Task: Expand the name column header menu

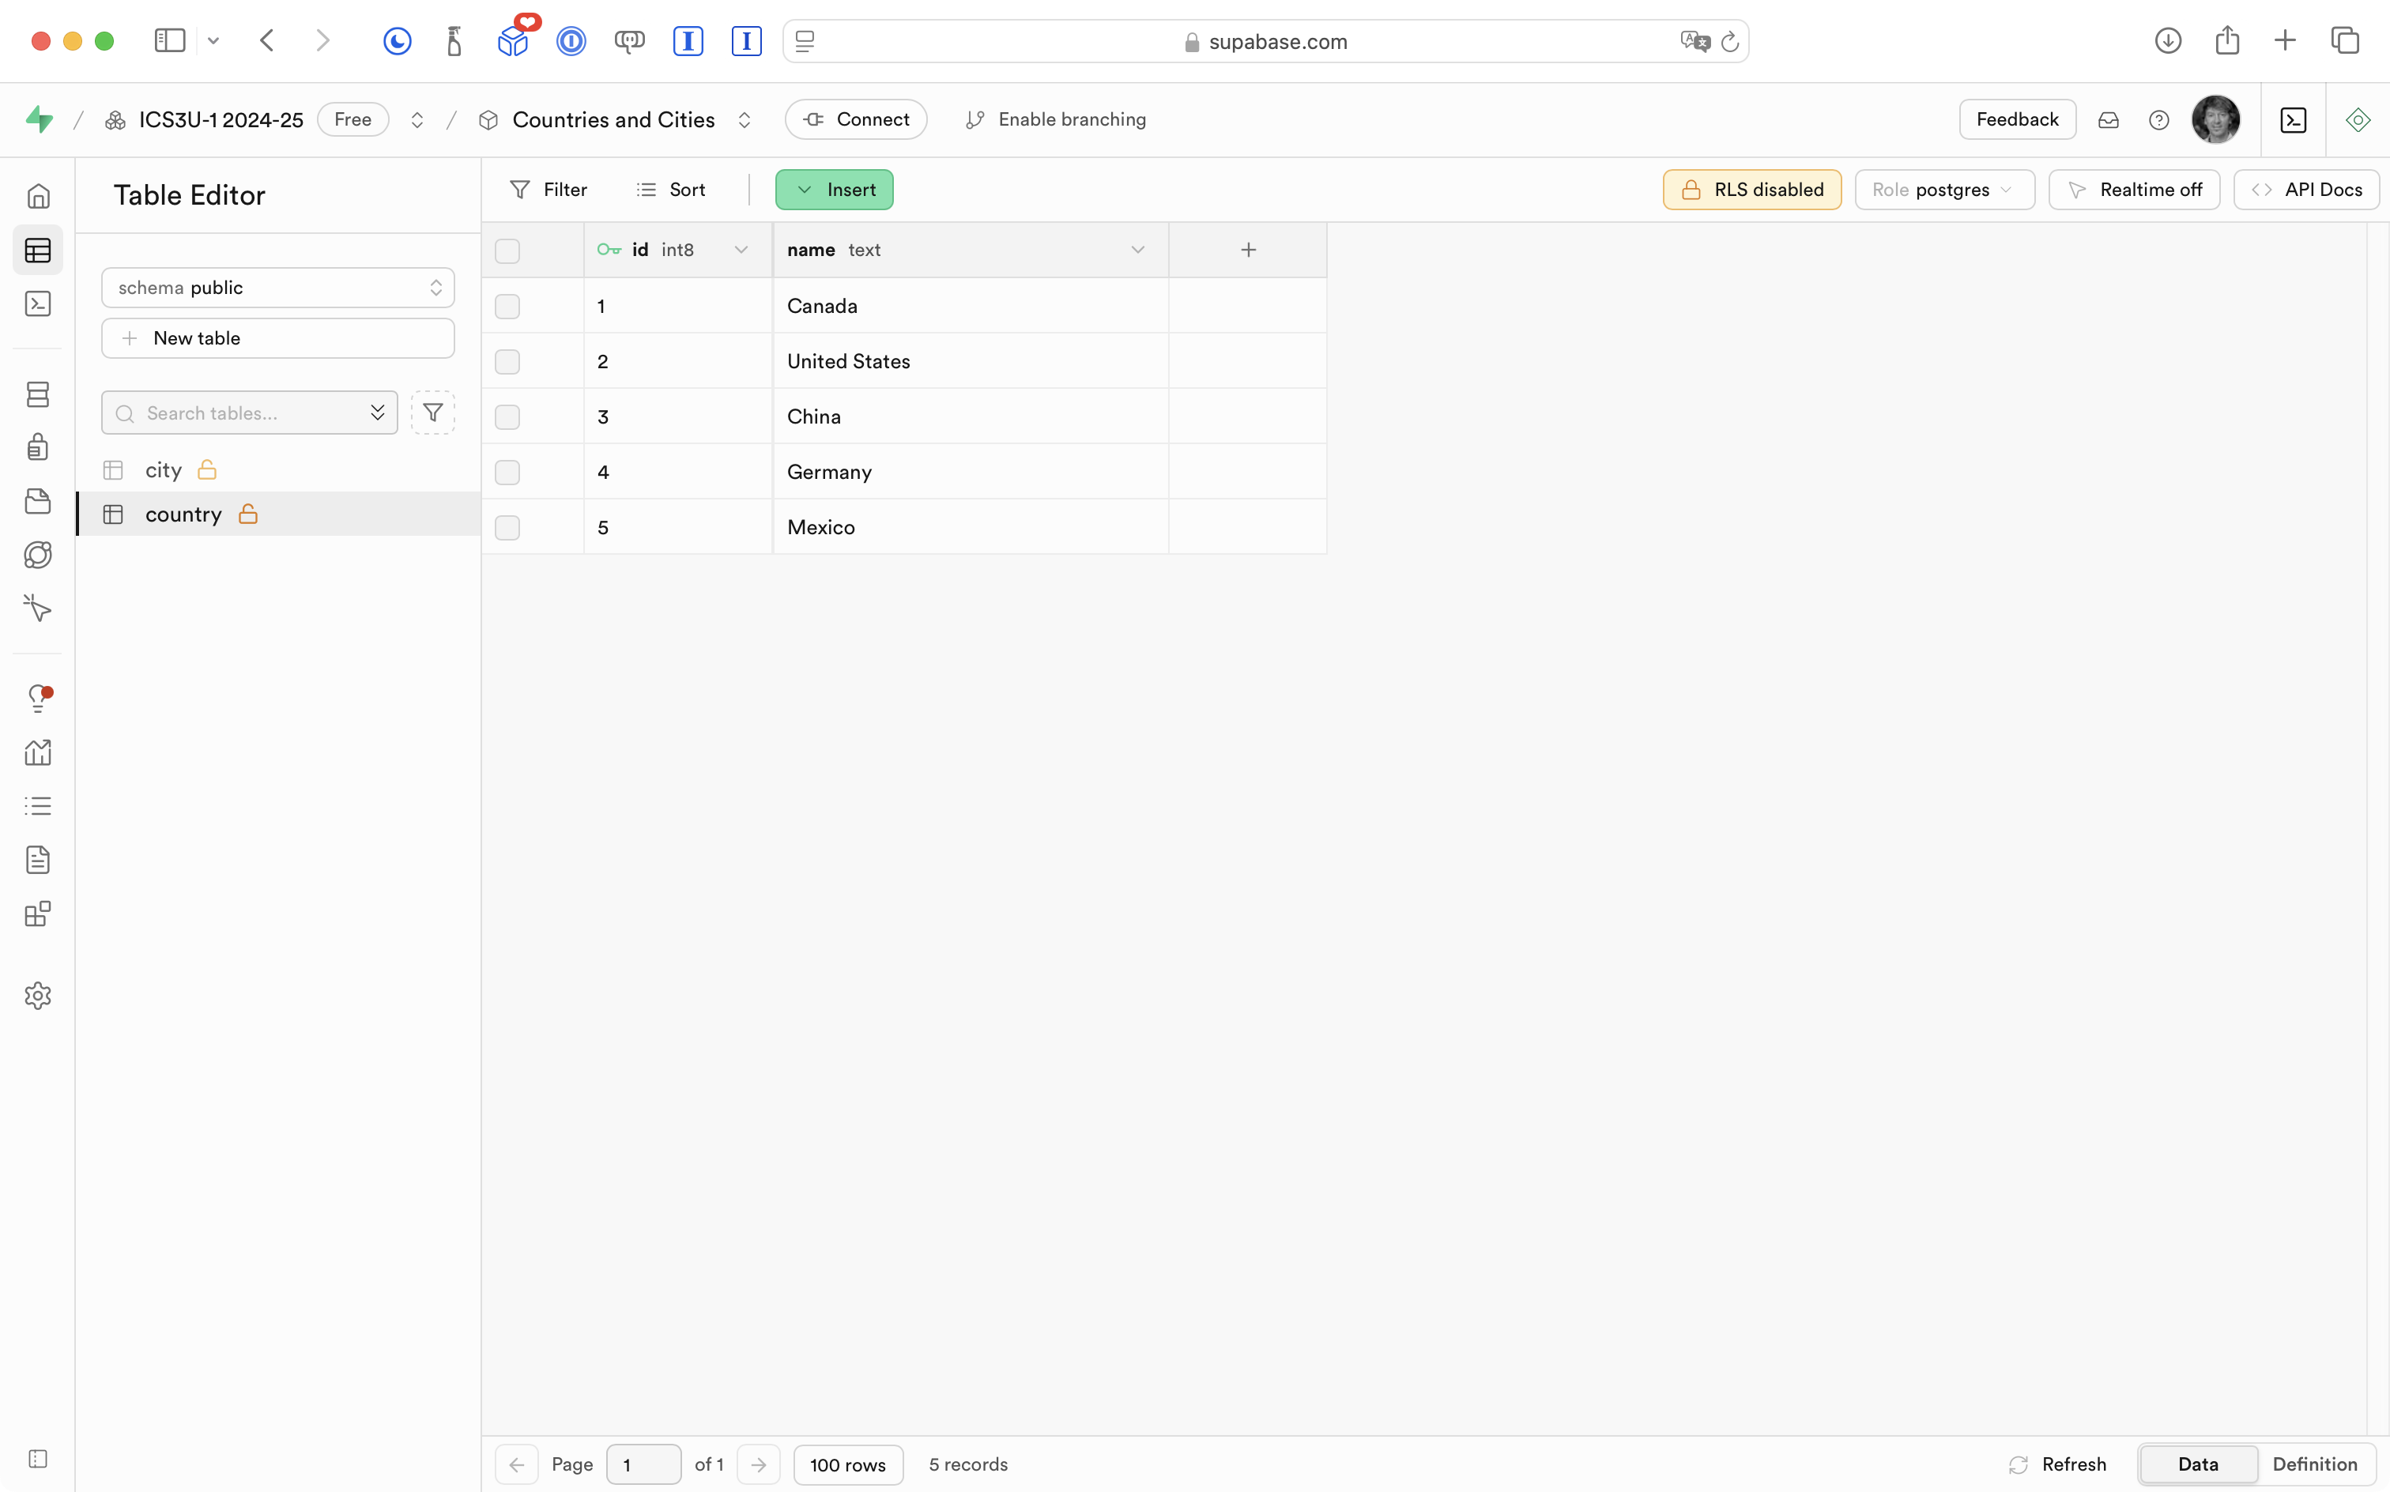Action: coord(1137,251)
